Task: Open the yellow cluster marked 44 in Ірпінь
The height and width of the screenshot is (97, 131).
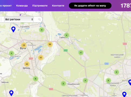Action: [27, 64]
